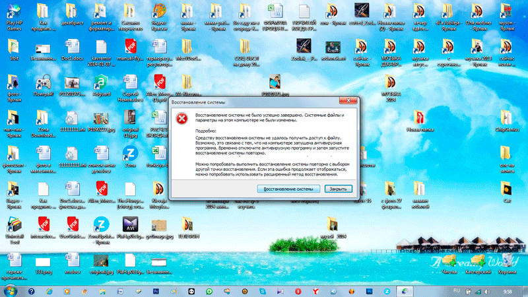Screen dimensions: 528x297
Task: Click the "Восстановление системы" button
Action: pos(288,188)
